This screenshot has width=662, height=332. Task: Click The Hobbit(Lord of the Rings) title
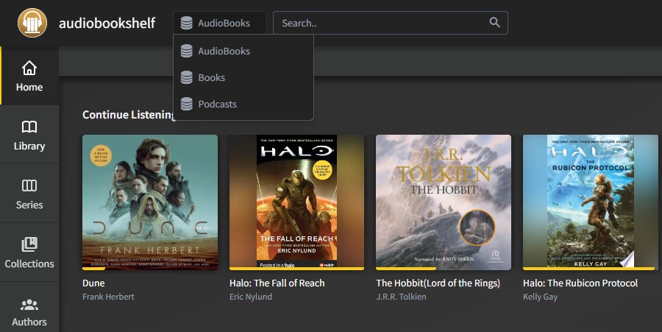(438, 283)
